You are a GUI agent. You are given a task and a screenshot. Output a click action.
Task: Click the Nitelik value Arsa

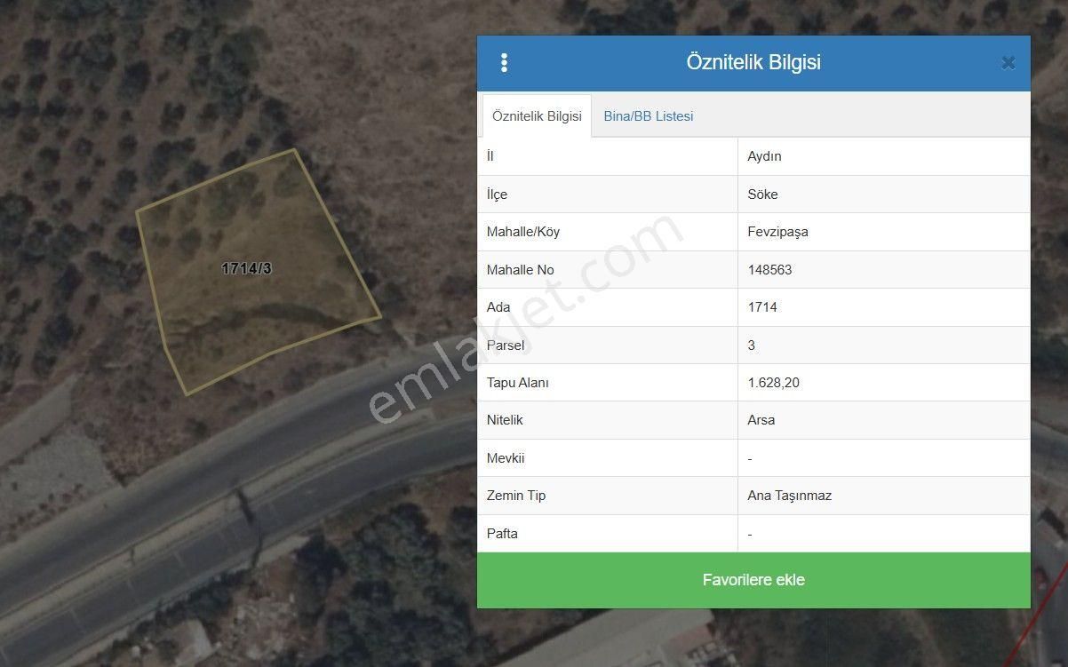point(761,420)
